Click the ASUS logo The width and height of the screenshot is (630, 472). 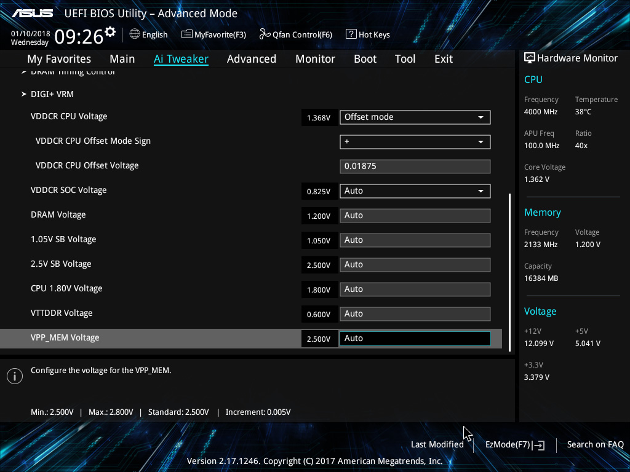pyautogui.click(x=33, y=14)
